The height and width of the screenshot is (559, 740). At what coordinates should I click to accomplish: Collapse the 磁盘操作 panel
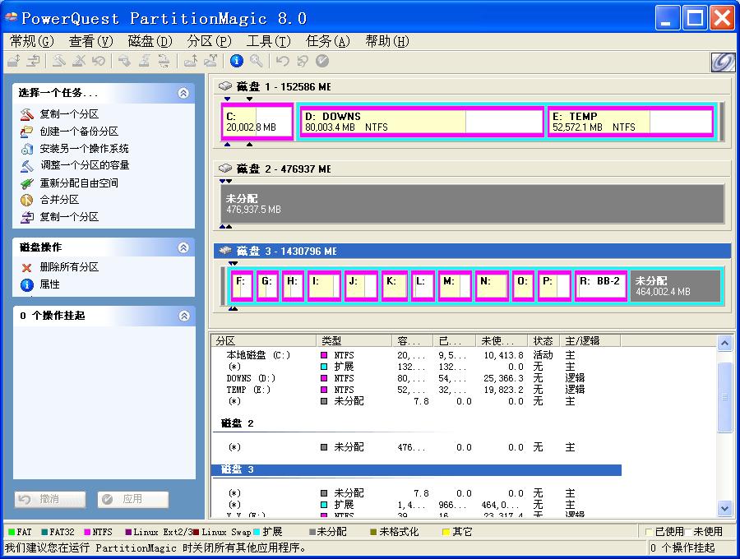[183, 247]
